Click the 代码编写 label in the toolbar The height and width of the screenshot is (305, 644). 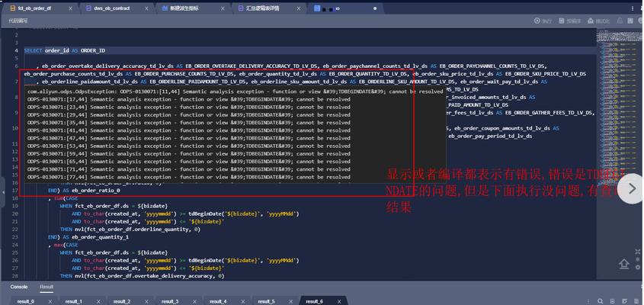[18, 21]
